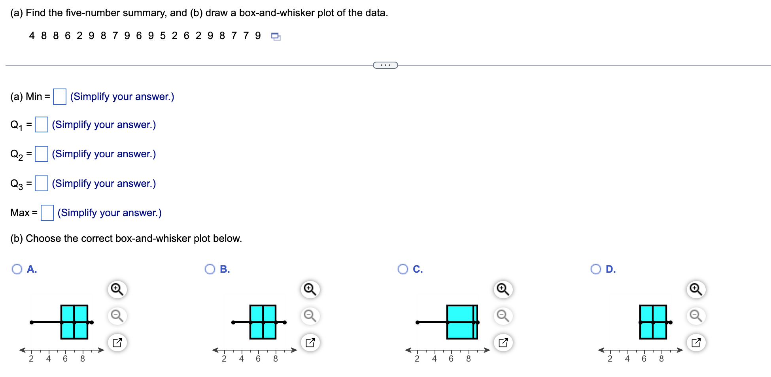Zoom out of box plot B
Viewport: 771px width, 377px height.
coord(310,316)
